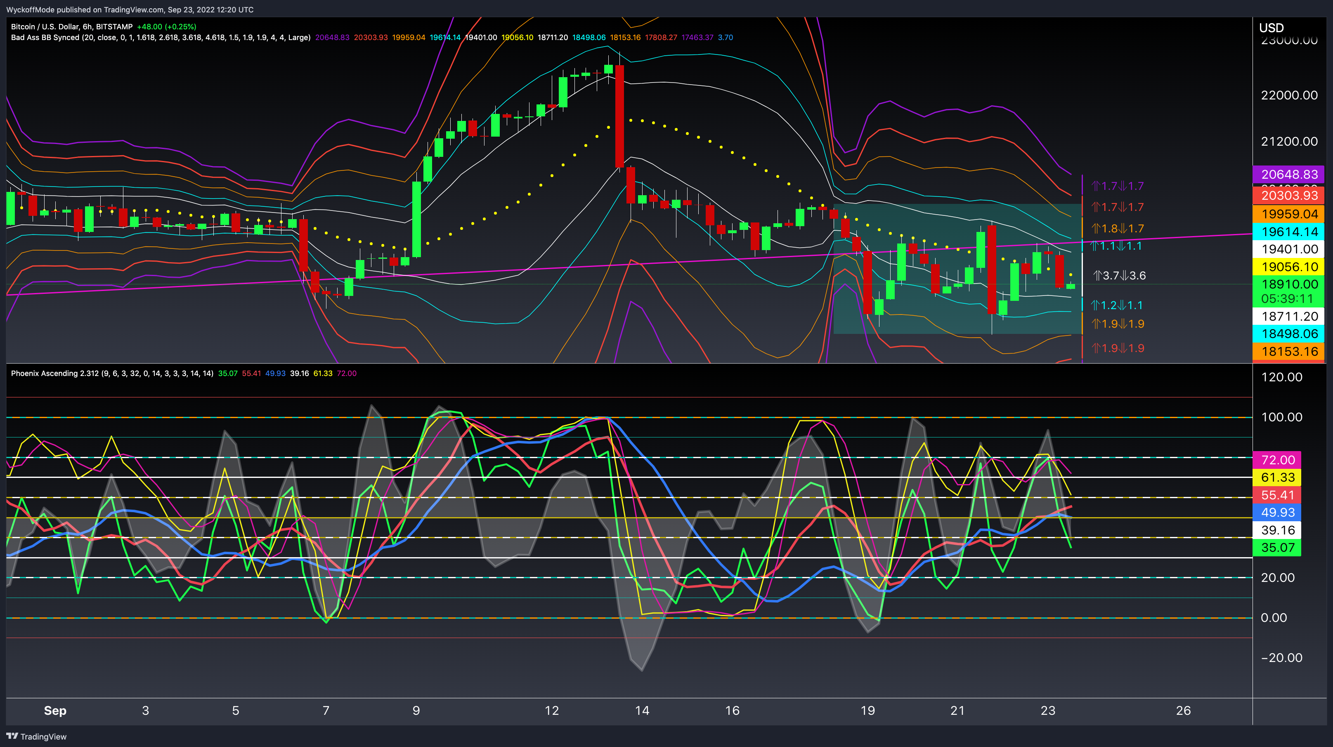This screenshot has width=1333, height=747.
Task: Click green 18910.00 current price label
Action: pos(1289,284)
